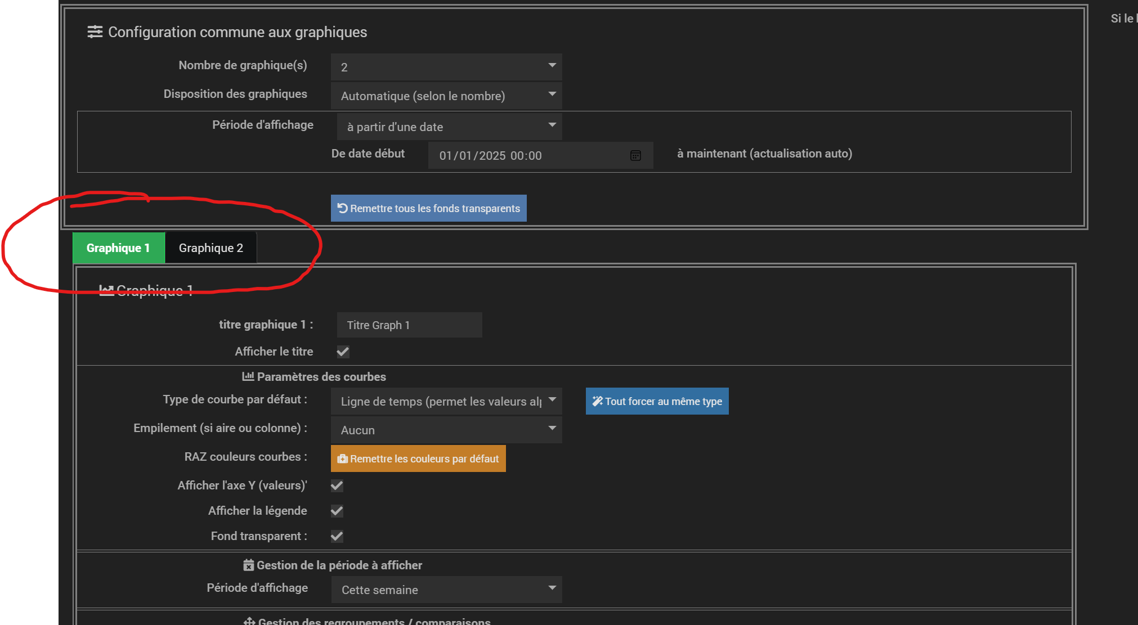Click the Titre Graph 1 input field

coord(409,325)
